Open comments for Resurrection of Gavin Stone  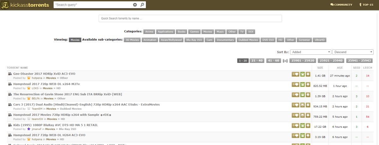pyautogui.click(x=295, y=95)
